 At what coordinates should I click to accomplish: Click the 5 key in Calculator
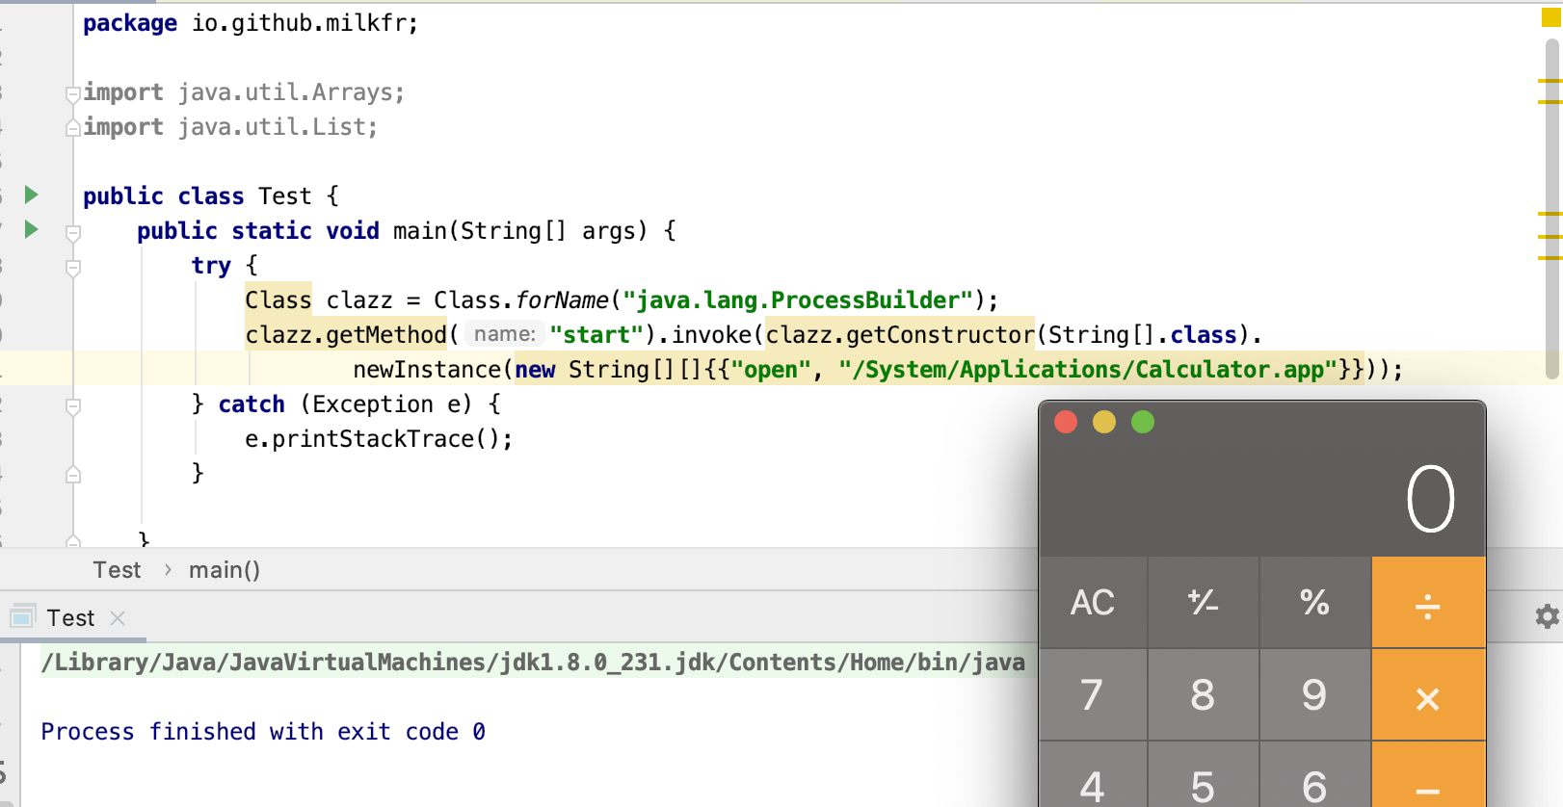pyautogui.click(x=1203, y=776)
